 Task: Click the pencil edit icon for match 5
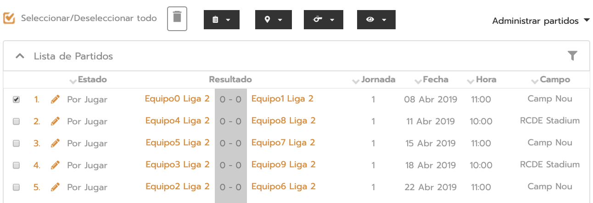point(55,187)
